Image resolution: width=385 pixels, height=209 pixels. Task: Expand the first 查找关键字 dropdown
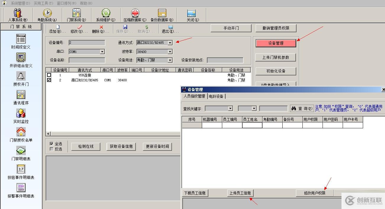[230, 108]
